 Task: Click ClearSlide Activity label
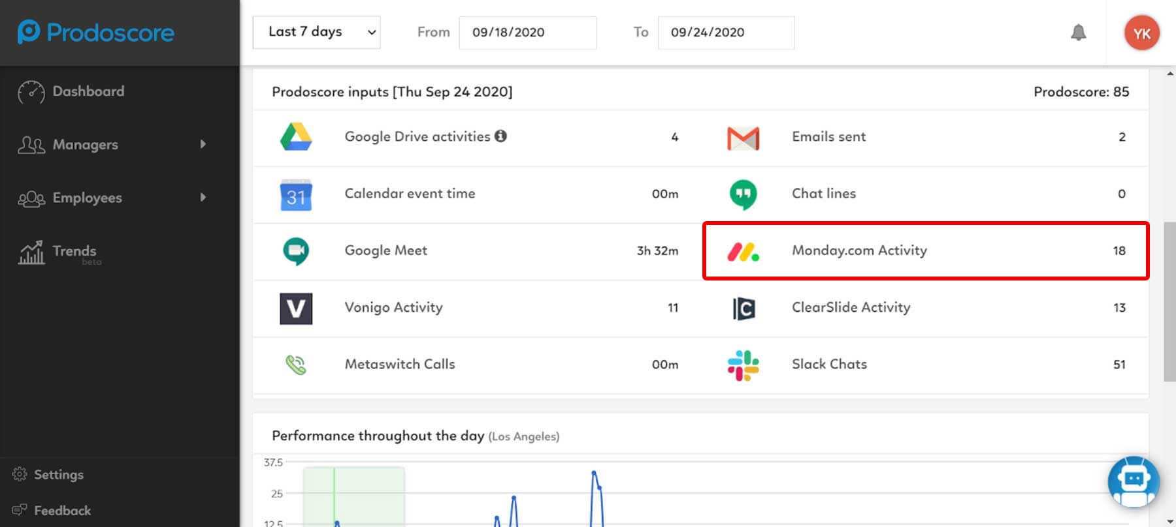(x=851, y=307)
